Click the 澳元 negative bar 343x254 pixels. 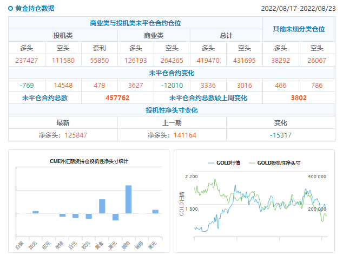pyautogui.click(x=115, y=217)
